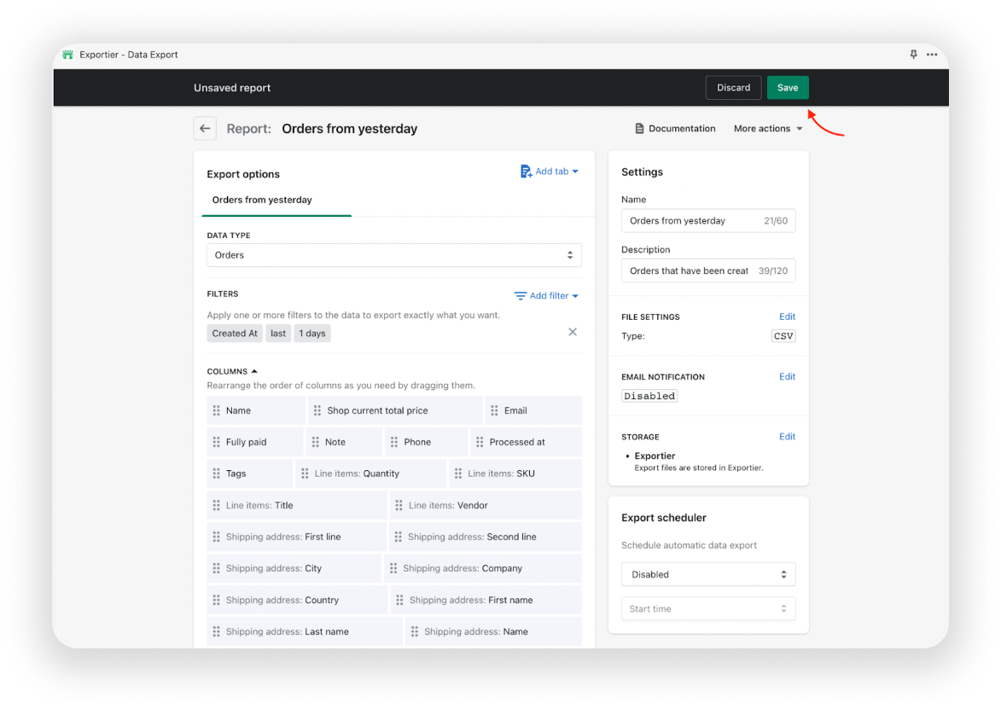Grab drag handle of Shipping address: First line
1001x709 pixels.
coord(217,537)
